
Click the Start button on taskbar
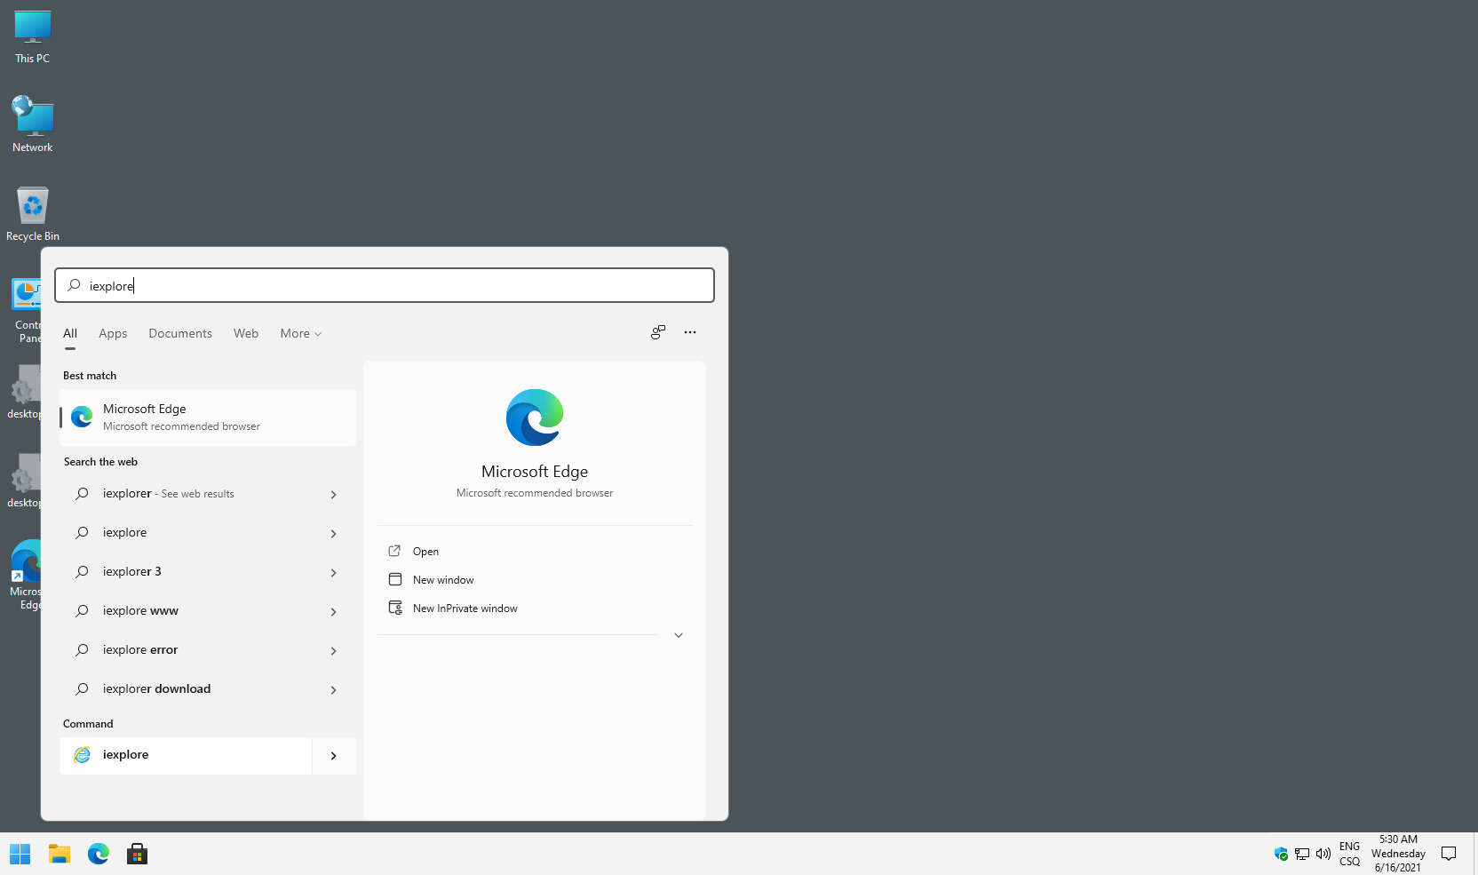(20, 854)
